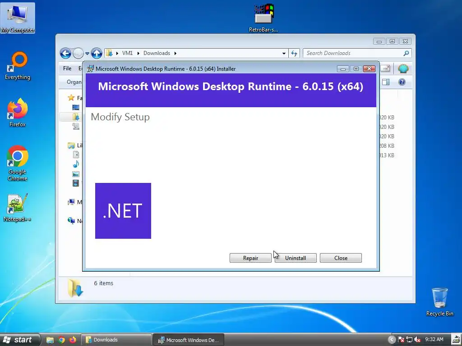Screen dimensions: 462x346
Task: Select the Recycle Bin on the desktop
Action: pyautogui.click(x=439, y=302)
